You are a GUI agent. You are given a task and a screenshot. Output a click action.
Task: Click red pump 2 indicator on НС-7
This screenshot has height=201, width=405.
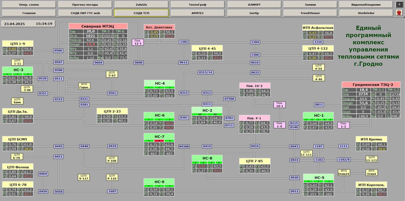(x=159, y=140)
